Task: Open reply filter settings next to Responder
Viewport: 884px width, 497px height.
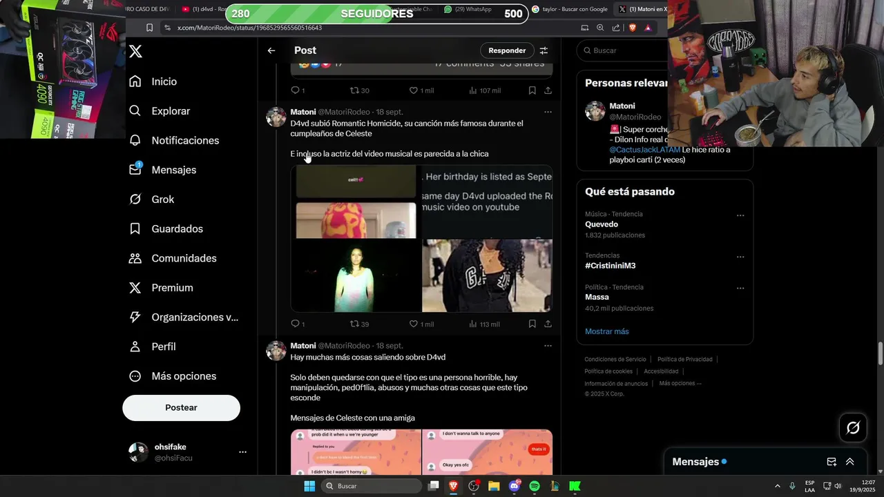Action: click(x=544, y=50)
